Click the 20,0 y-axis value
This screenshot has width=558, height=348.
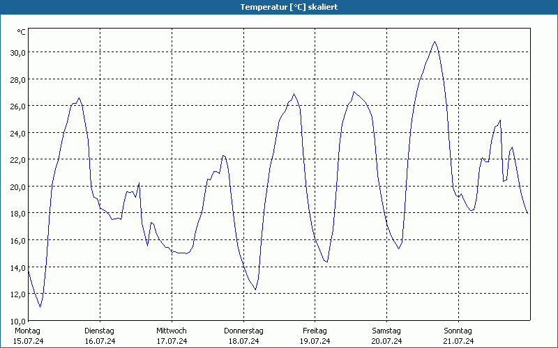[x=17, y=187]
